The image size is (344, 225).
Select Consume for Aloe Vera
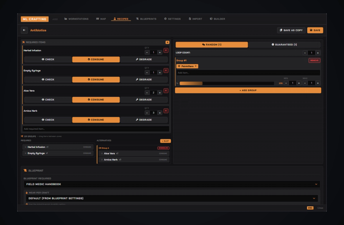(96, 100)
